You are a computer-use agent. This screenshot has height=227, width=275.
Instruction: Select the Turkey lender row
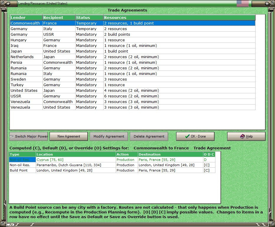[x=132, y=85]
